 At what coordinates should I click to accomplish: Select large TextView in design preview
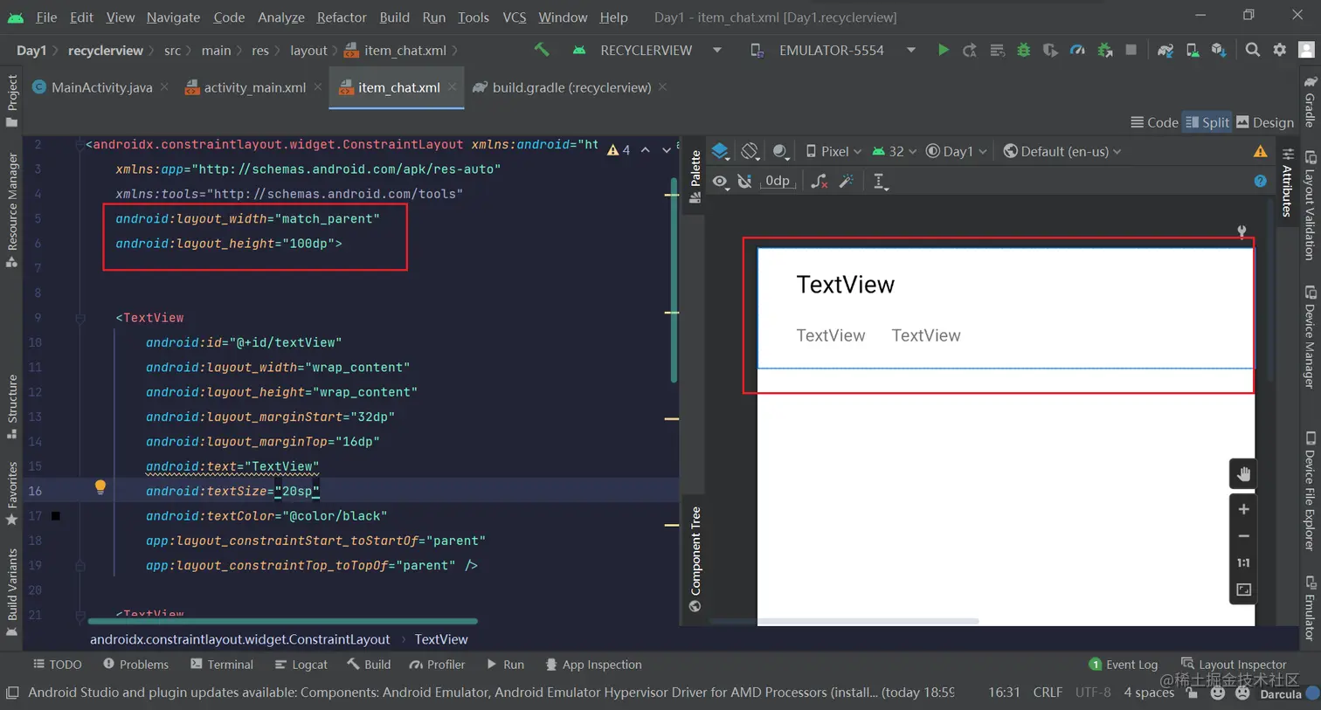point(846,285)
